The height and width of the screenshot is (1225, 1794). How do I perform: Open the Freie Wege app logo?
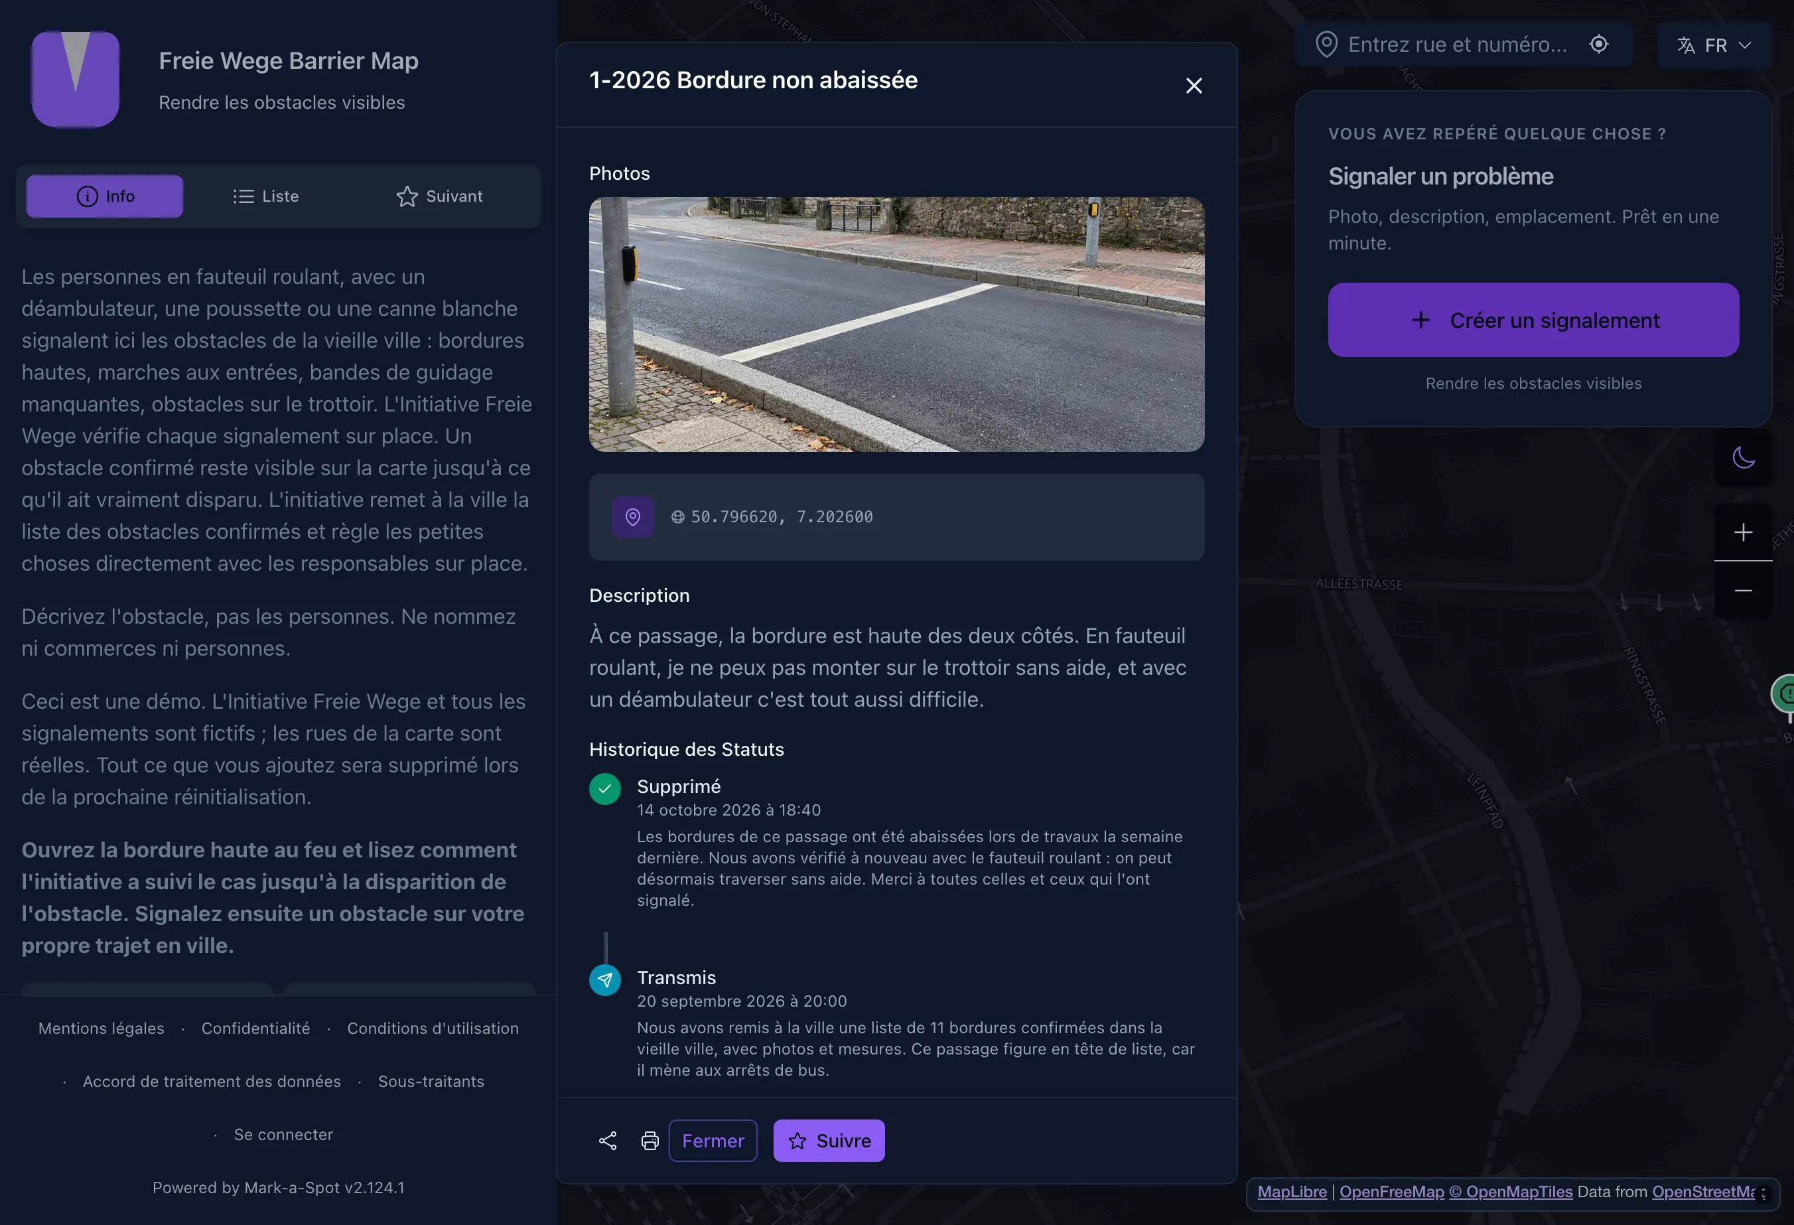tap(75, 79)
